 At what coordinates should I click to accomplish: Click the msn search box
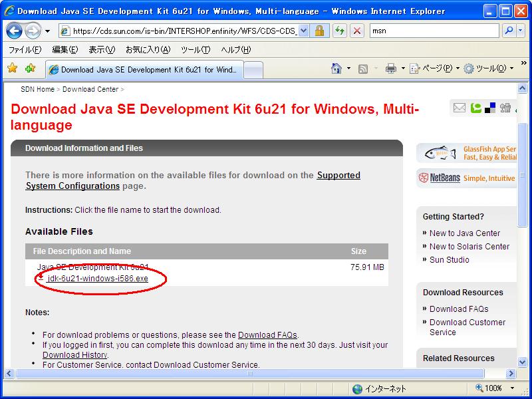click(x=434, y=31)
